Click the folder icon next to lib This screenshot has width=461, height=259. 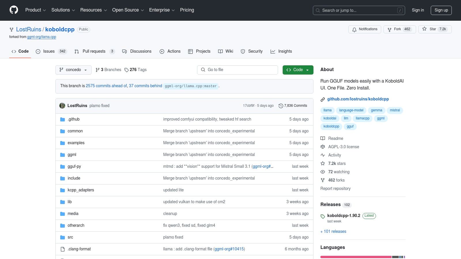(63, 202)
